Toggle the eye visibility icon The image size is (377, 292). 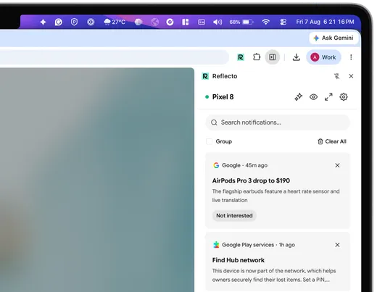tap(313, 97)
